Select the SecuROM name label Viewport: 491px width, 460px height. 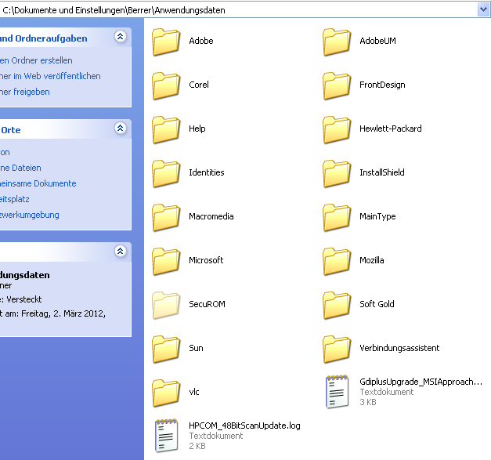207,304
